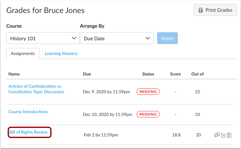Viewport: 241px width, 149px height.
Task: Select the Assignments tab
Action: 23,54
